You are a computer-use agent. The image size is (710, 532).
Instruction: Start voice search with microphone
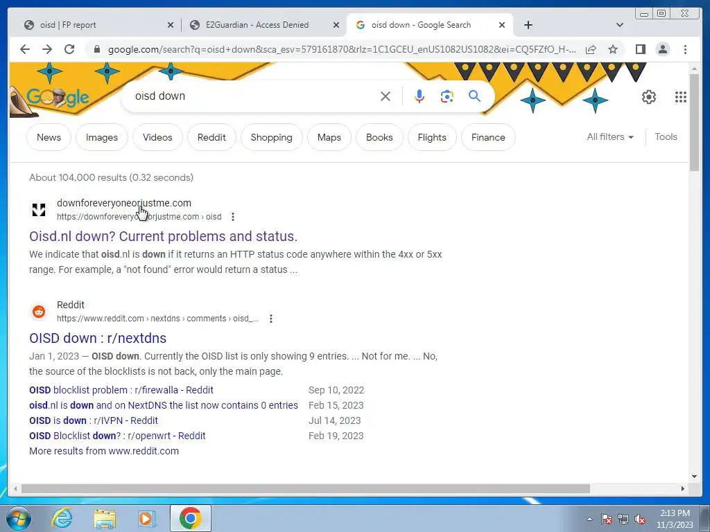(419, 96)
